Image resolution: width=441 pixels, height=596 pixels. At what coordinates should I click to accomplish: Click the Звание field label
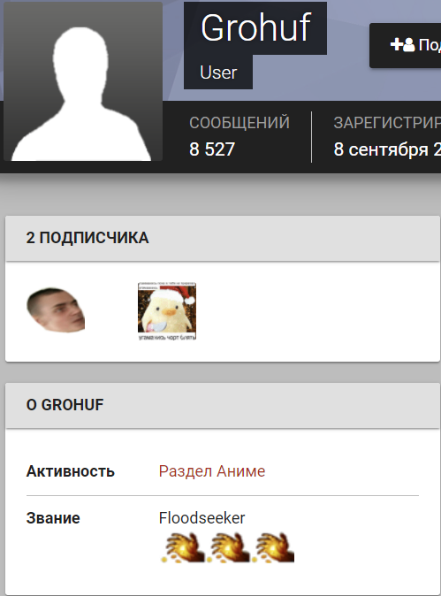click(x=53, y=518)
